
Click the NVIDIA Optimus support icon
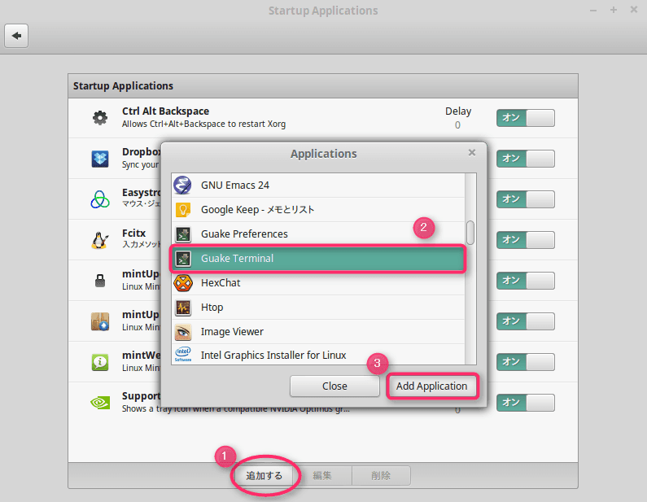(100, 403)
